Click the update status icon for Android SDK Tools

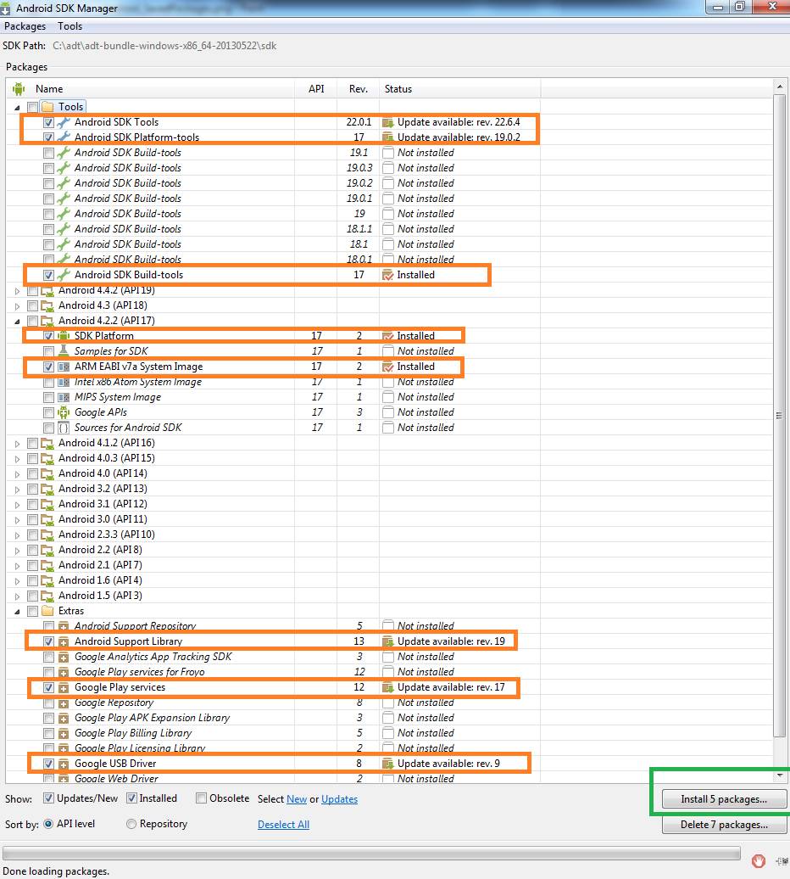point(388,122)
